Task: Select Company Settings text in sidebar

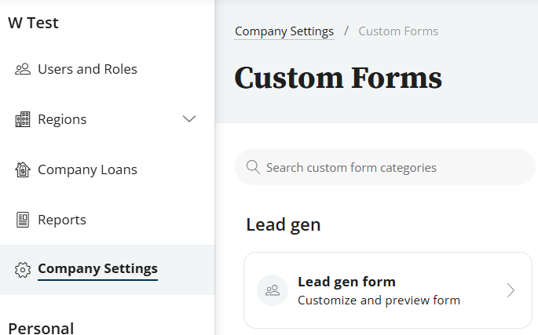Action: point(97,268)
